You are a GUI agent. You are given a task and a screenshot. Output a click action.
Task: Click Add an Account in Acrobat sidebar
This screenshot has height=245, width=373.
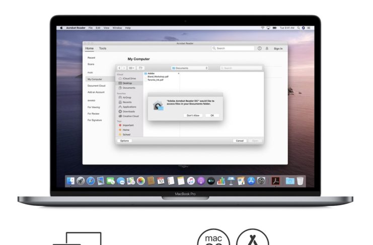[96, 92]
